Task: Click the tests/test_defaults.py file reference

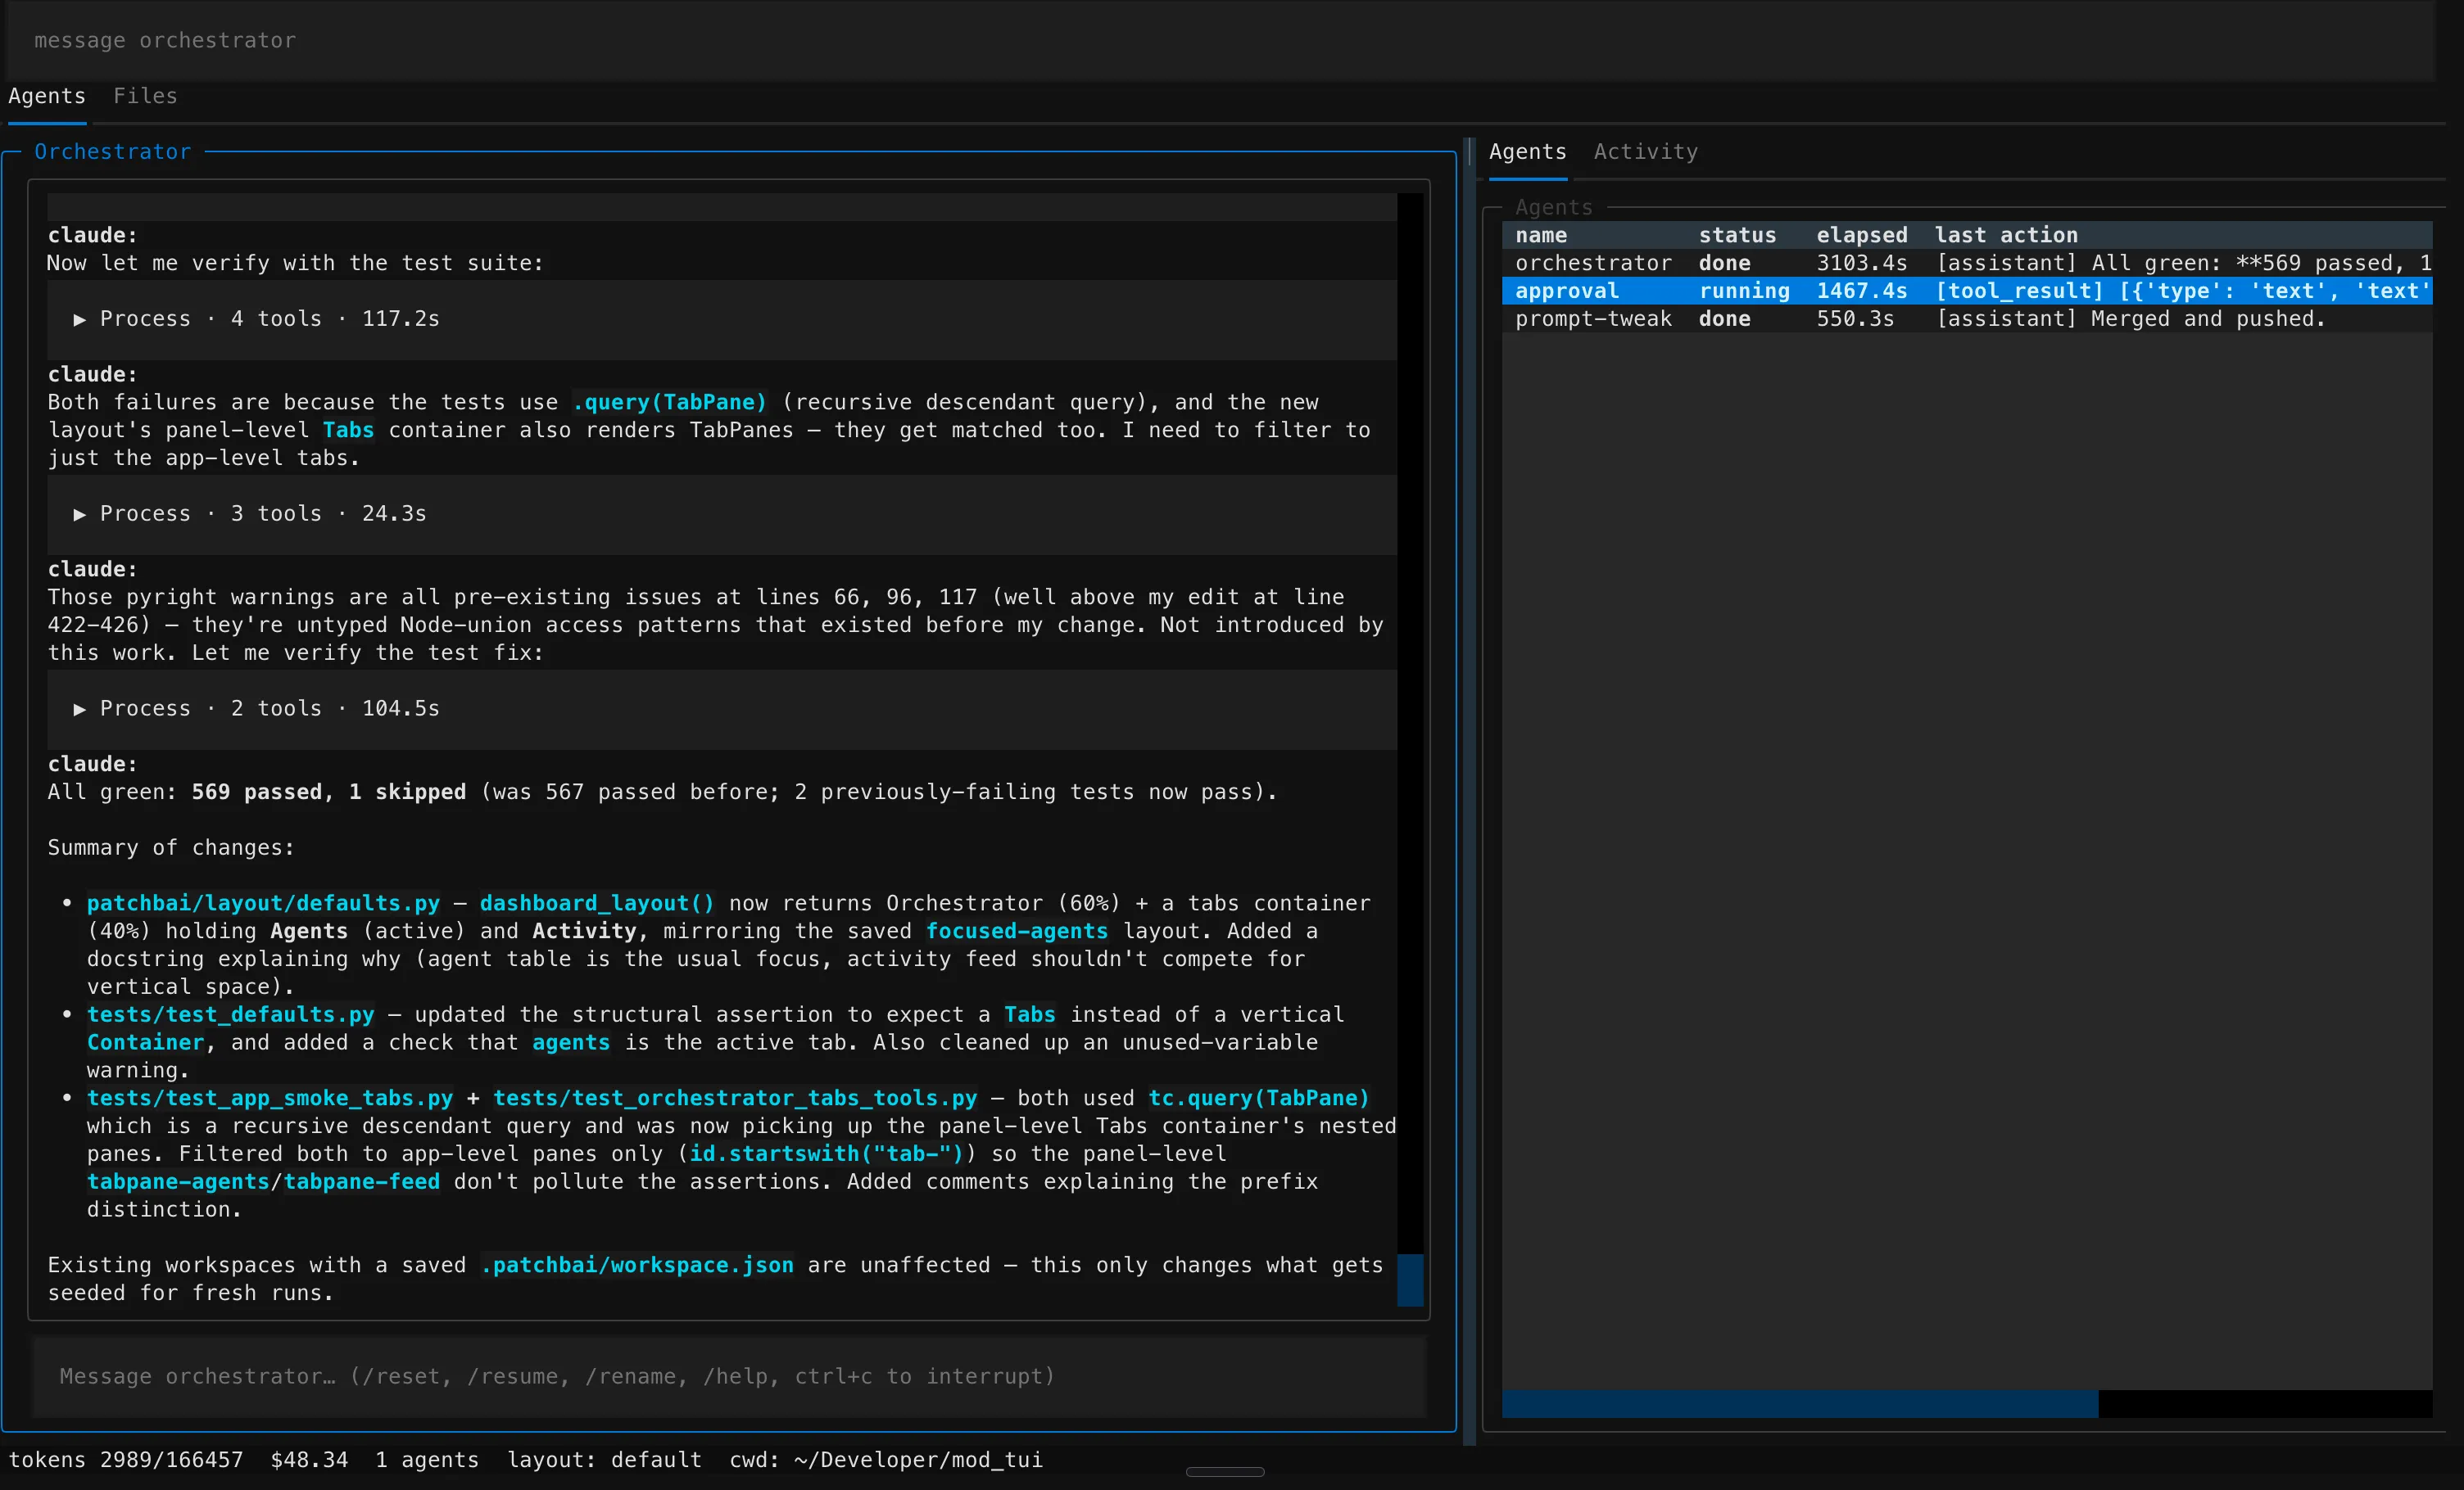Action: [x=230, y=1014]
